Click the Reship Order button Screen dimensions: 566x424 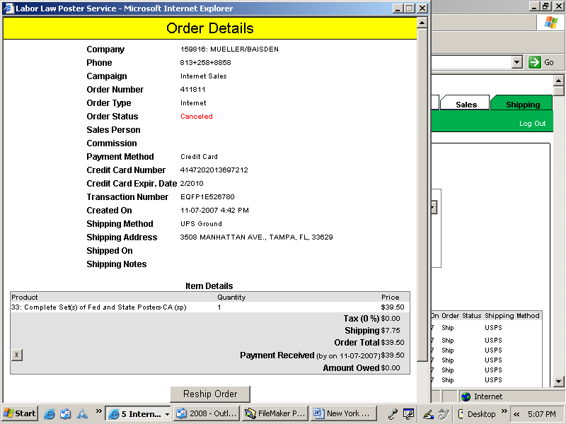pos(210,394)
